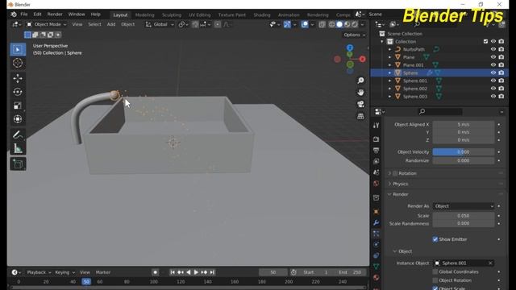516x290 pixels.
Task: Open the Object Mode dropdown
Action: click(x=46, y=24)
